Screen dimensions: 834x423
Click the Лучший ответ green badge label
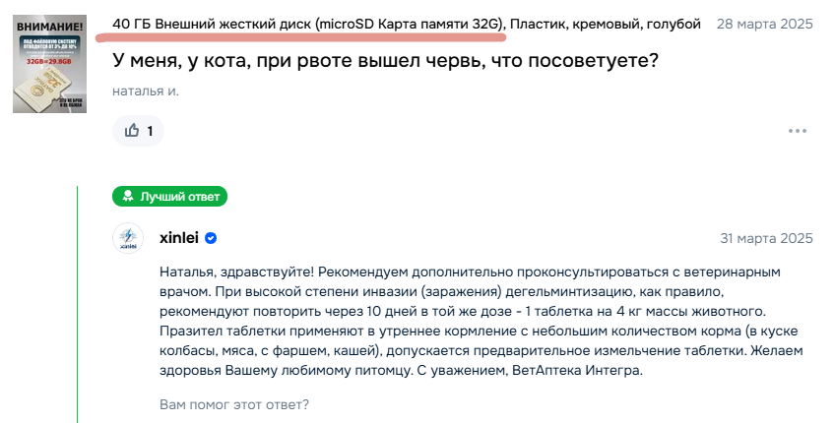[169, 197]
